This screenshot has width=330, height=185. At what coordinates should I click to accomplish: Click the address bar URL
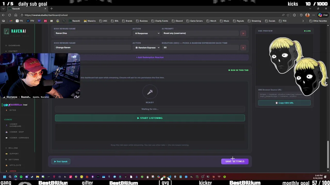[46, 15]
